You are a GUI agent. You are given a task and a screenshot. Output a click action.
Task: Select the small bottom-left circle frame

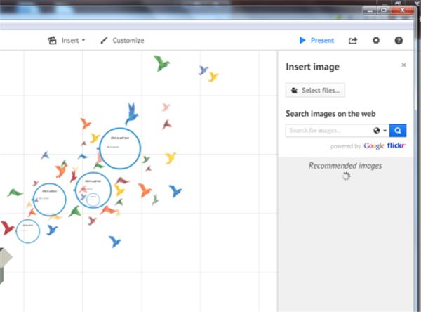click(x=28, y=231)
